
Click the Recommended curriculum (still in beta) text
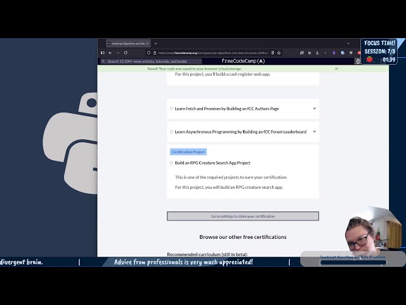[x=207, y=254]
